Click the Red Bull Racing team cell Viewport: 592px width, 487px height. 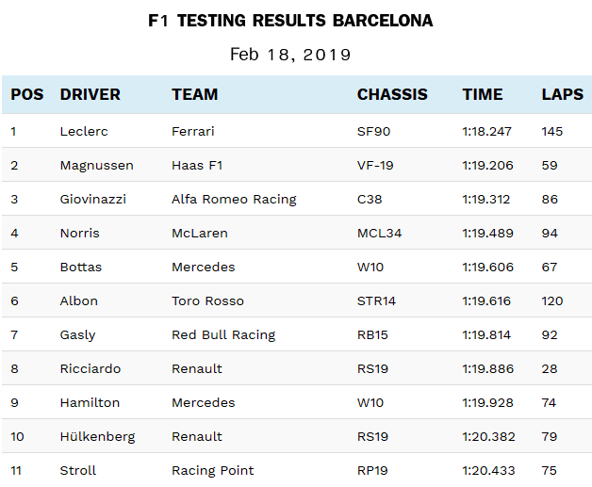click(223, 334)
